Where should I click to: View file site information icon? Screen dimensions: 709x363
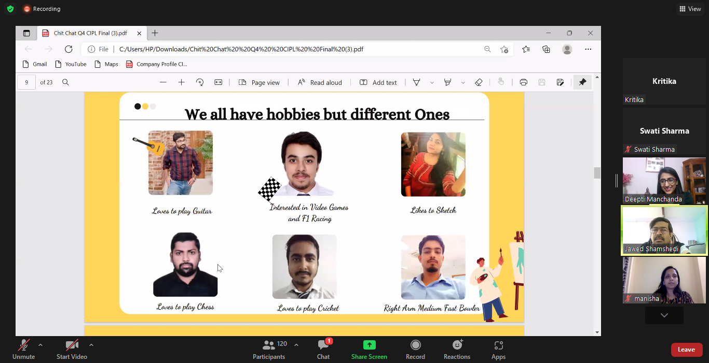click(91, 49)
